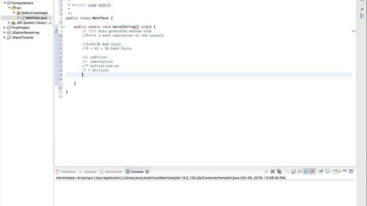
Task: Click the MathTest.java file icon
Action: coord(23,18)
